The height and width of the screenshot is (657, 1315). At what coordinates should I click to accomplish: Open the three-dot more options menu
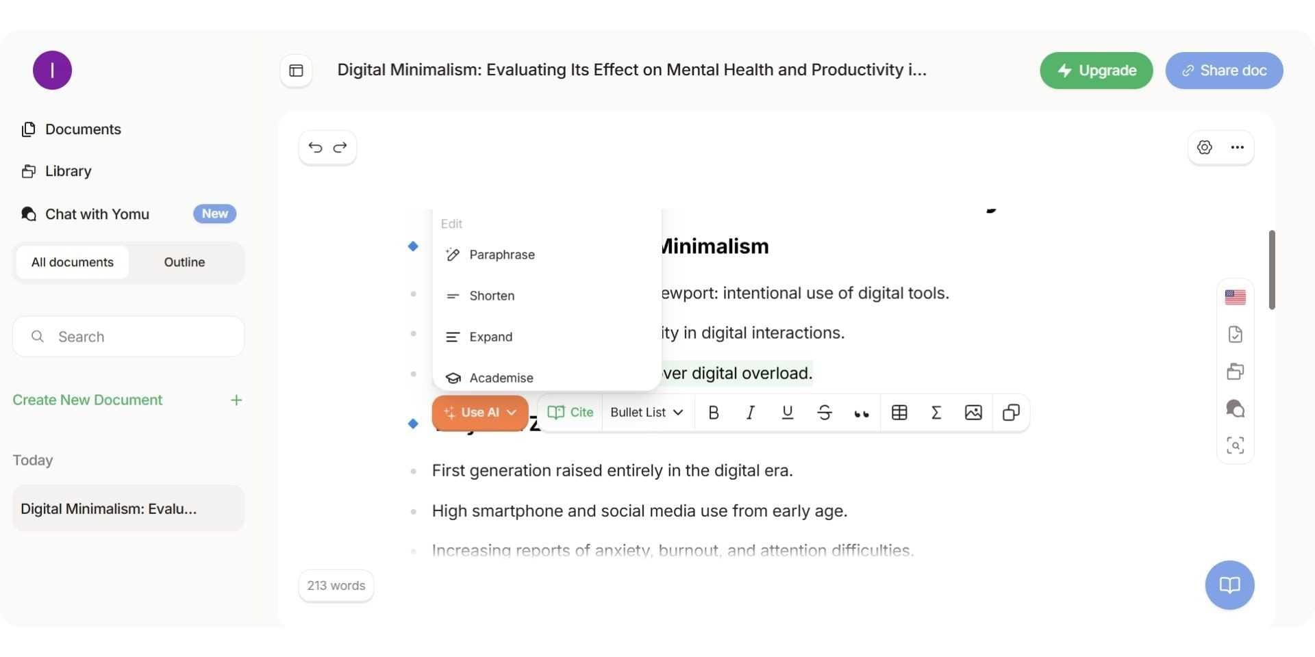(1237, 147)
